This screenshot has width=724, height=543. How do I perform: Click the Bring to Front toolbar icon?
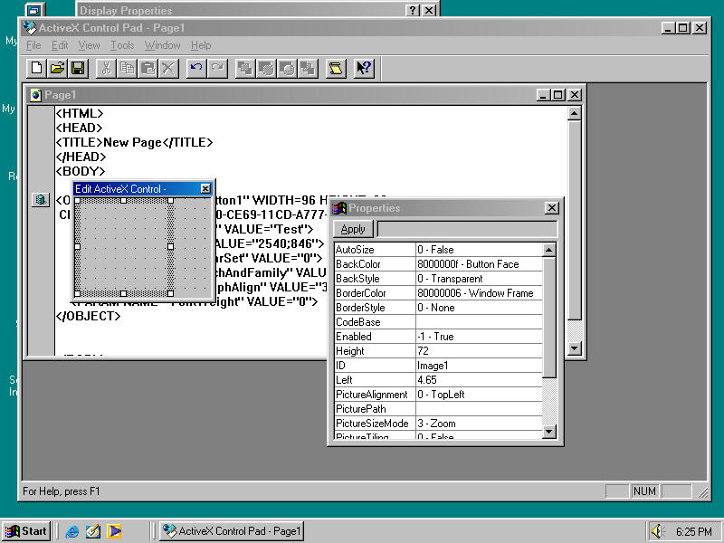tap(245, 69)
